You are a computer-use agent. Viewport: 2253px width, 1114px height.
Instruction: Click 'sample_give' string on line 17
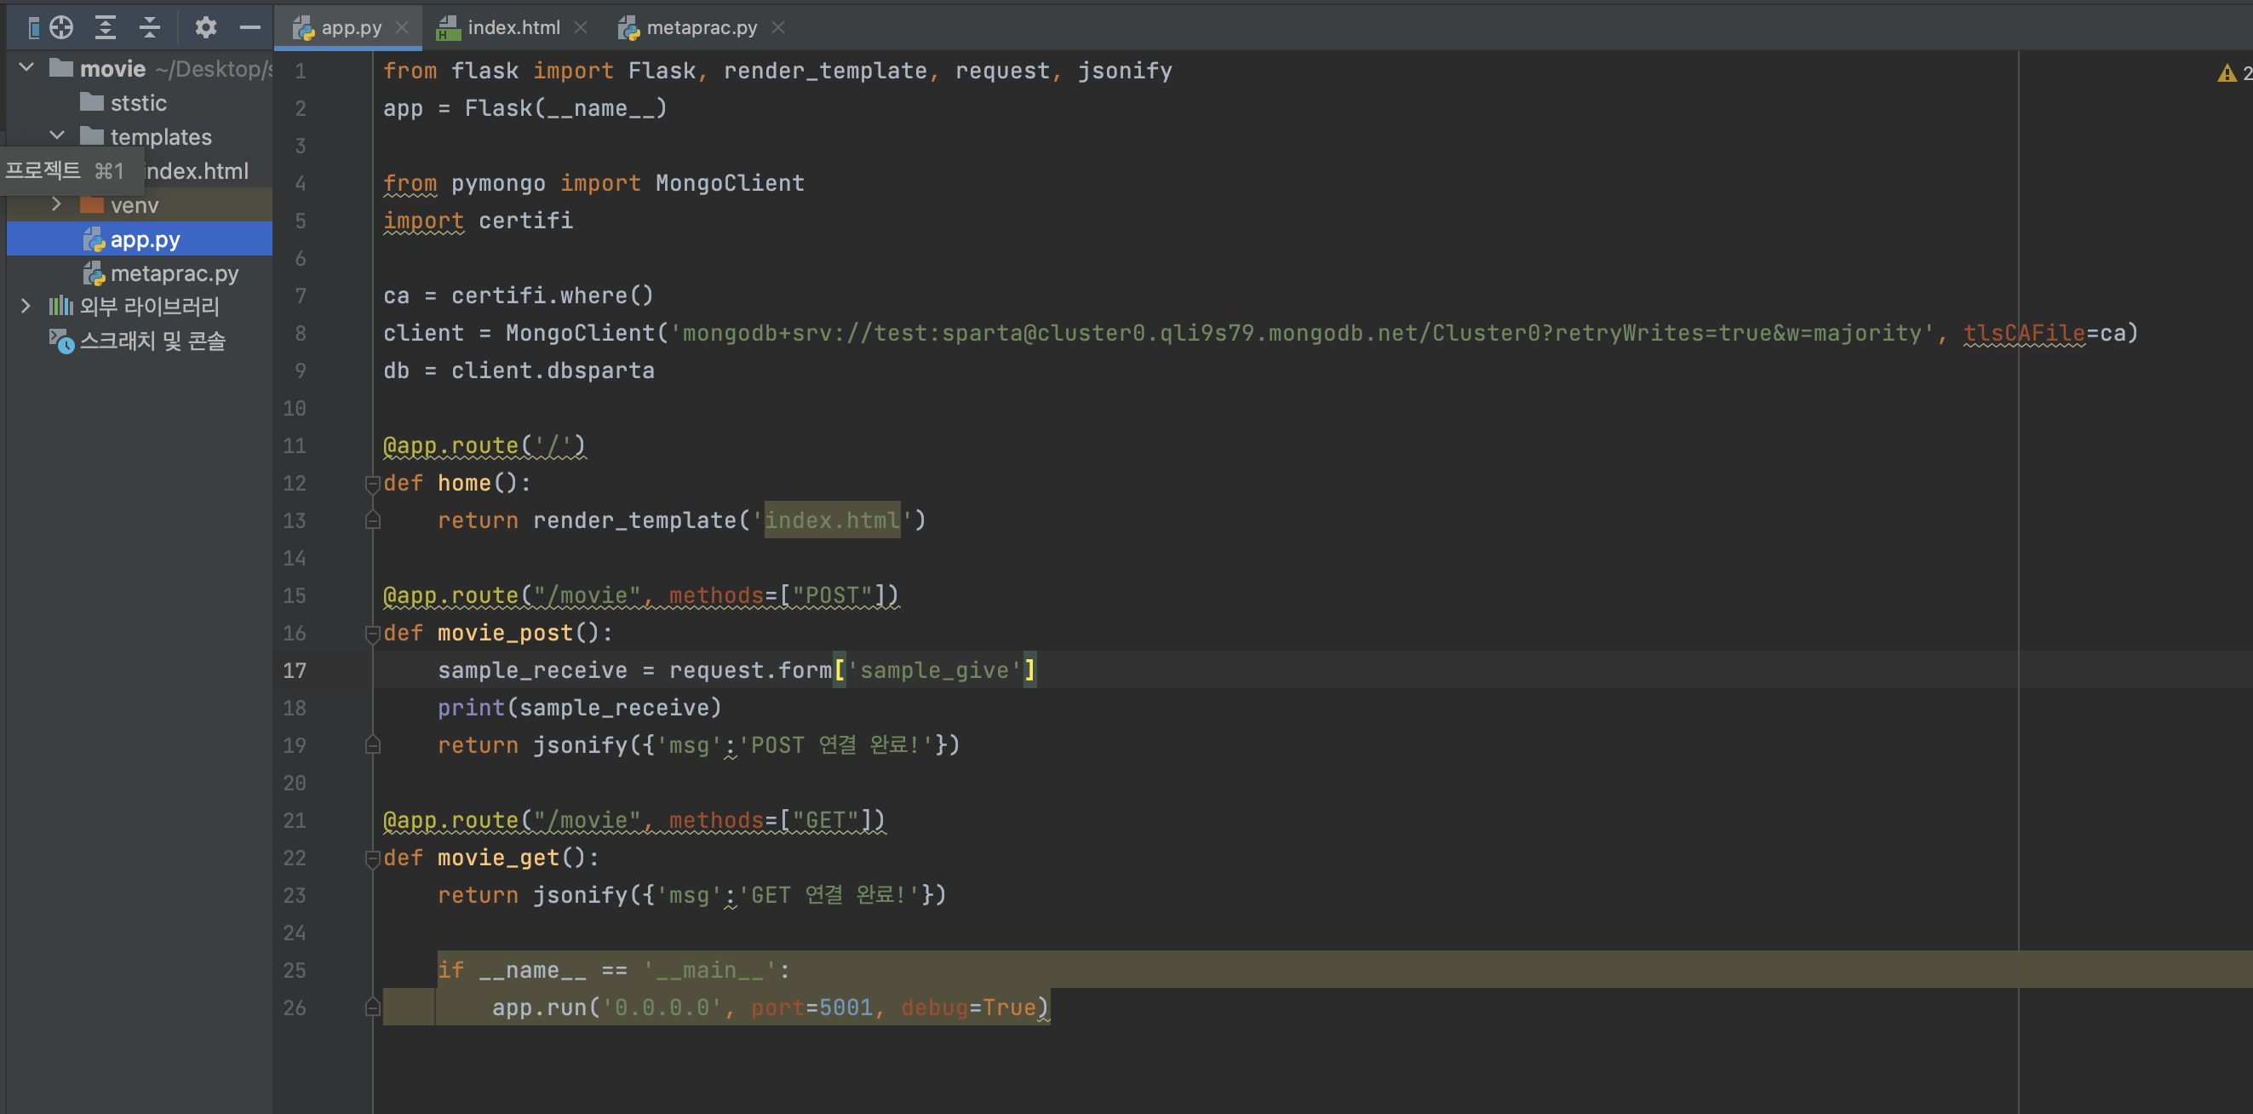click(x=934, y=671)
